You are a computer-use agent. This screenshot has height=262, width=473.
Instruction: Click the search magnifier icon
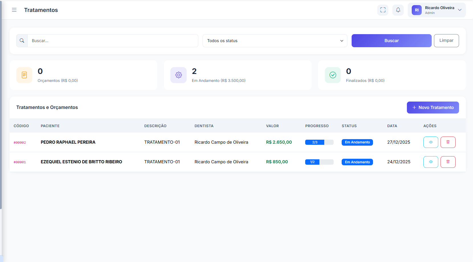[x=22, y=41]
